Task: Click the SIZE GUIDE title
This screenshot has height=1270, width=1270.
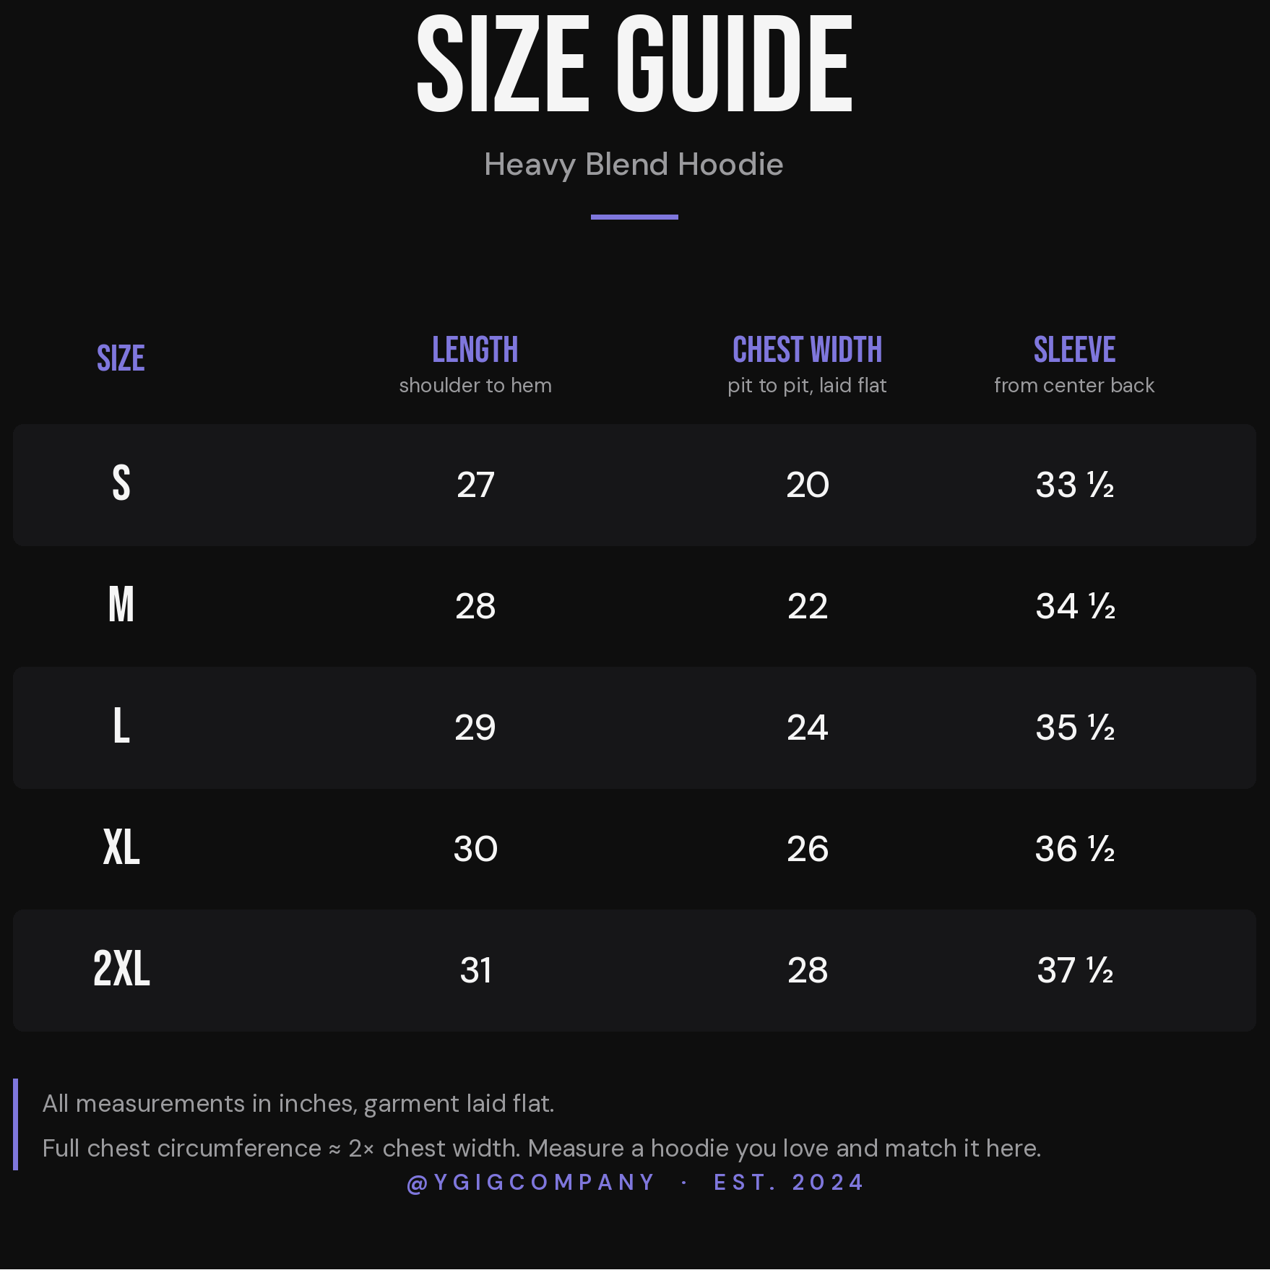Action: coord(634,65)
